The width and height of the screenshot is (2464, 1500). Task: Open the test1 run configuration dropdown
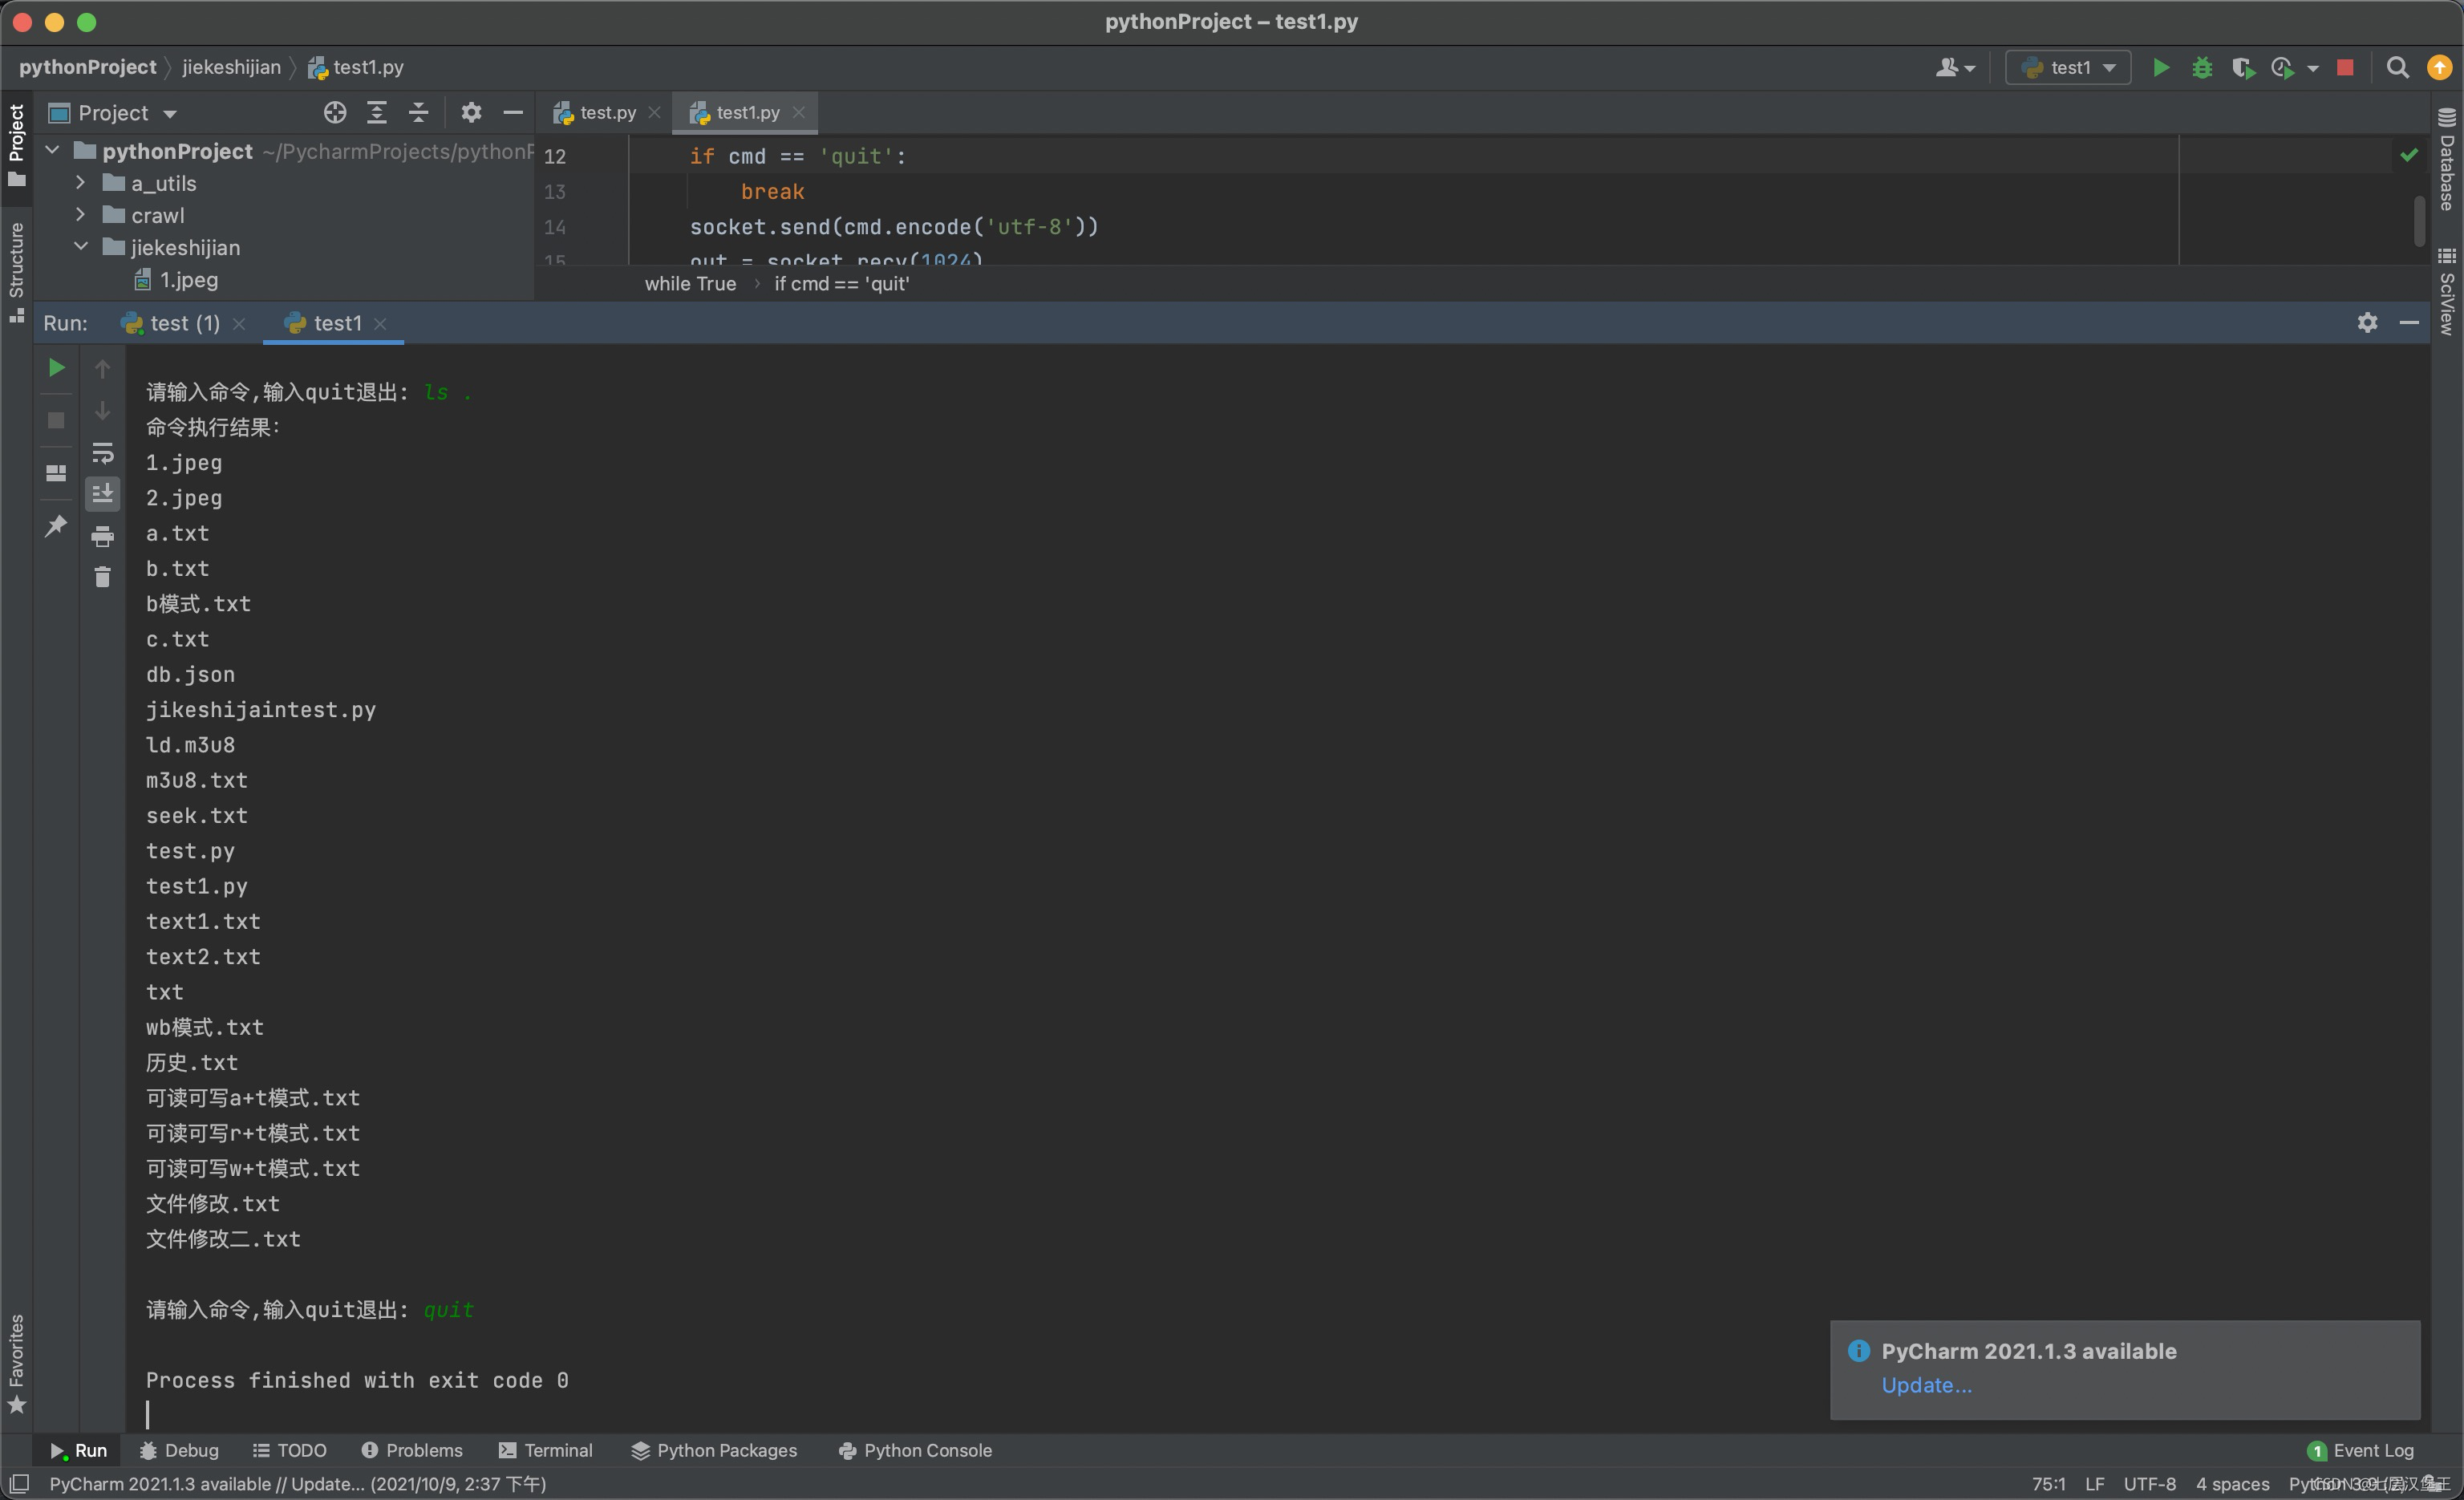point(2068,67)
